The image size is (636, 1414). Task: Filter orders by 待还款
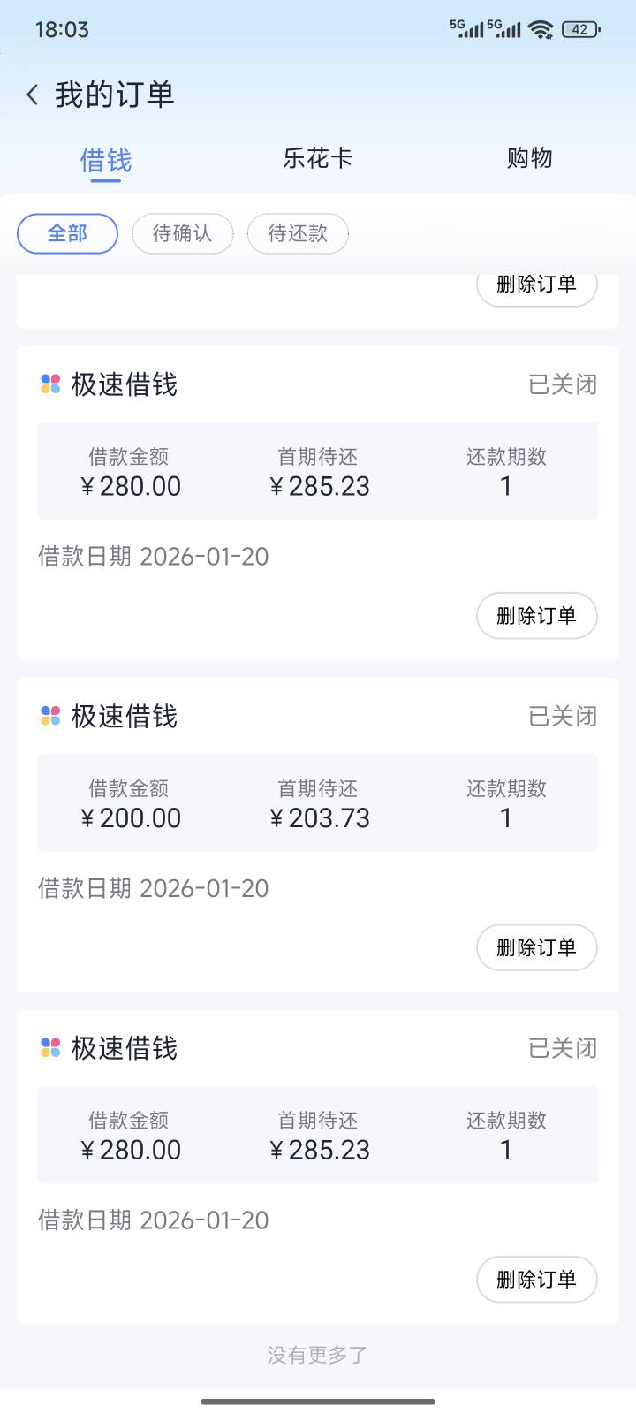[298, 233]
